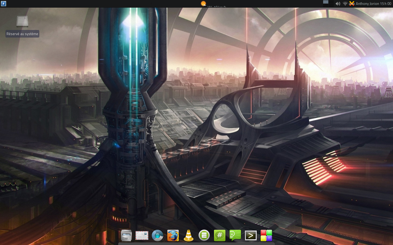Launch the green lightbulb chat app
The width and height of the screenshot is (393, 245).
coord(235,235)
